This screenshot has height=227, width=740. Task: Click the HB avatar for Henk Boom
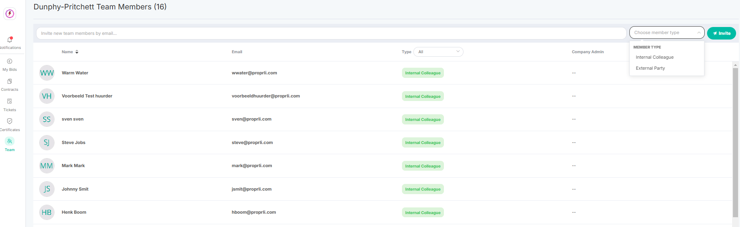[47, 213]
